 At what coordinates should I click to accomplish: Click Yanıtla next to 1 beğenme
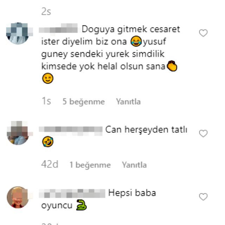[134, 165]
